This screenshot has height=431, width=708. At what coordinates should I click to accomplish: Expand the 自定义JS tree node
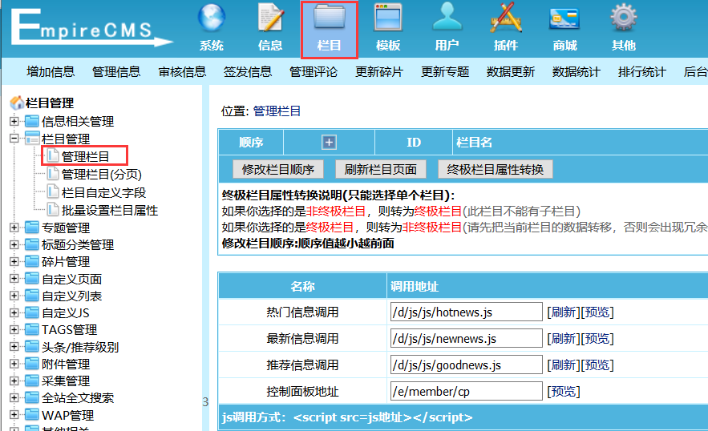pyautogui.click(x=14, y=312)
